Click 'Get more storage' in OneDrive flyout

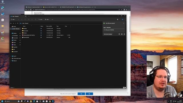108,34
